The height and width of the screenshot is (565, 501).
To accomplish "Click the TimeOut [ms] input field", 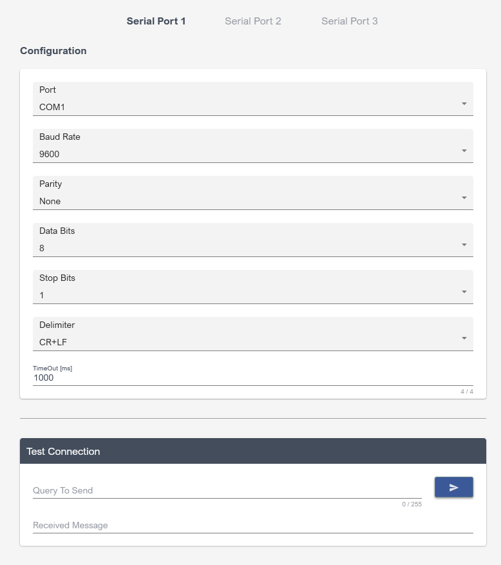I will pos(252,378).
